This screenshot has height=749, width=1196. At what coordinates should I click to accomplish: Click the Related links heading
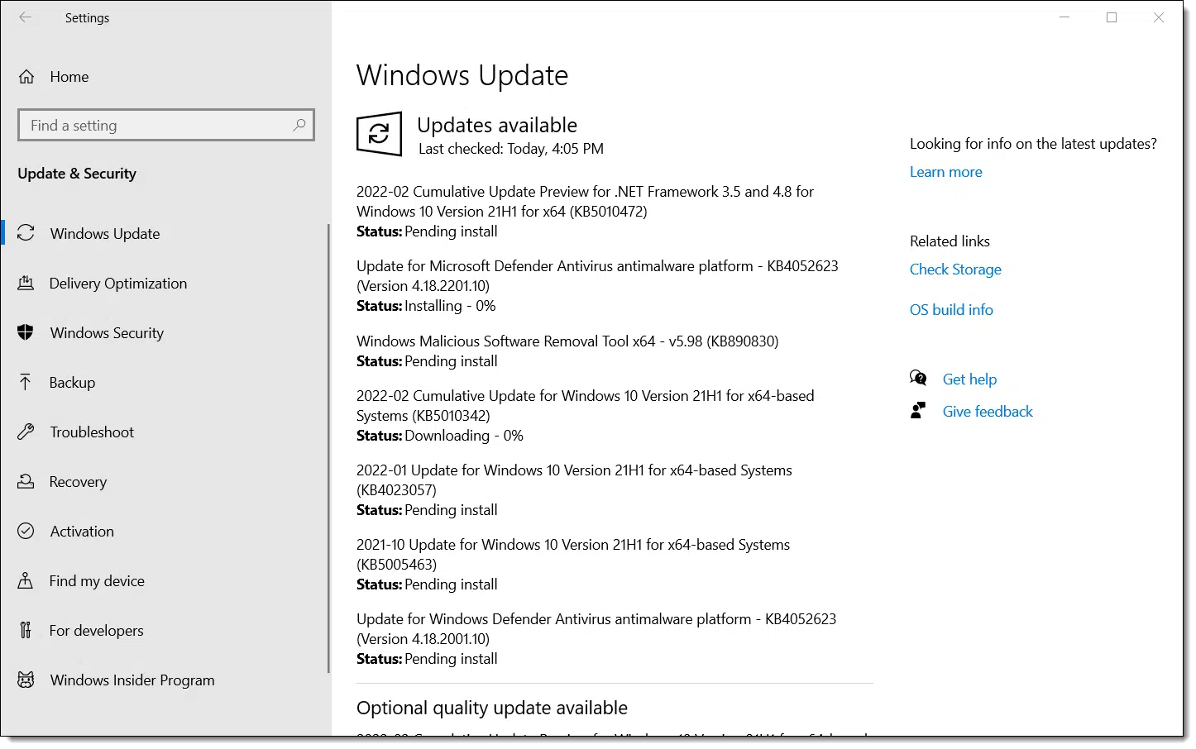(x=950, y=241)
